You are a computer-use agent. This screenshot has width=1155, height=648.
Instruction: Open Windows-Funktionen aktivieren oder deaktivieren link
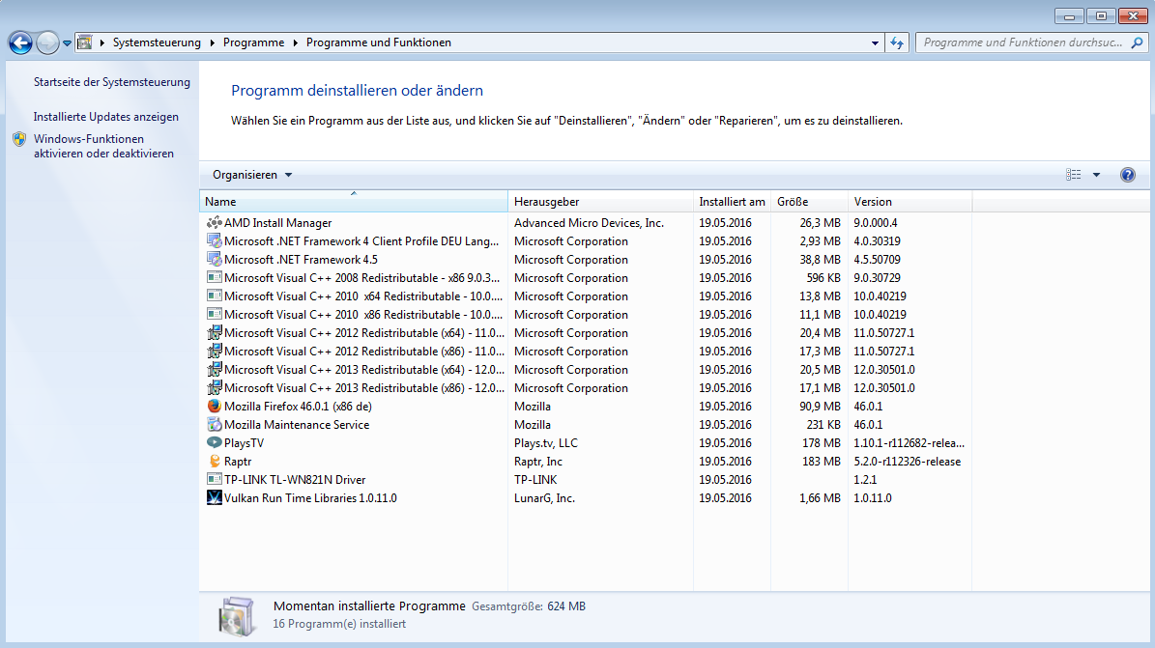103,146
